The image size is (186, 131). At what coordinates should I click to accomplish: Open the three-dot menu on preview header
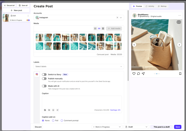point(179,16)
